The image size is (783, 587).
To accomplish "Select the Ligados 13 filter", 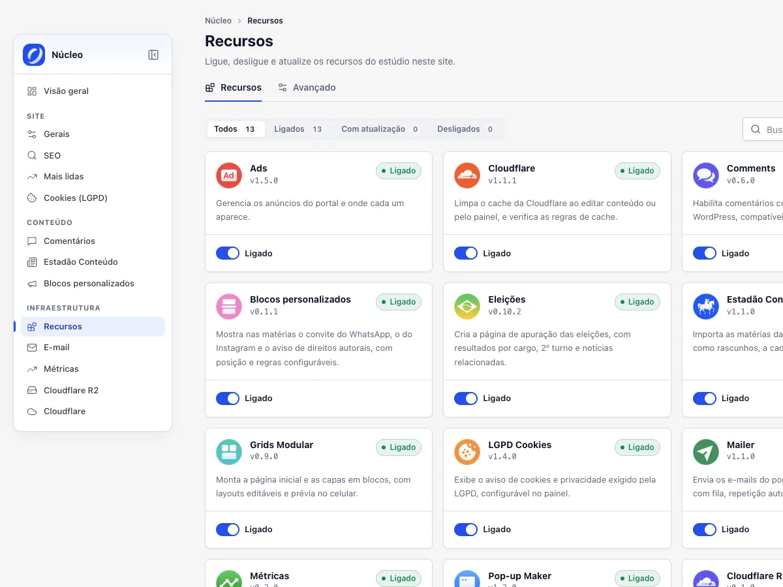I will coord(298,129).
